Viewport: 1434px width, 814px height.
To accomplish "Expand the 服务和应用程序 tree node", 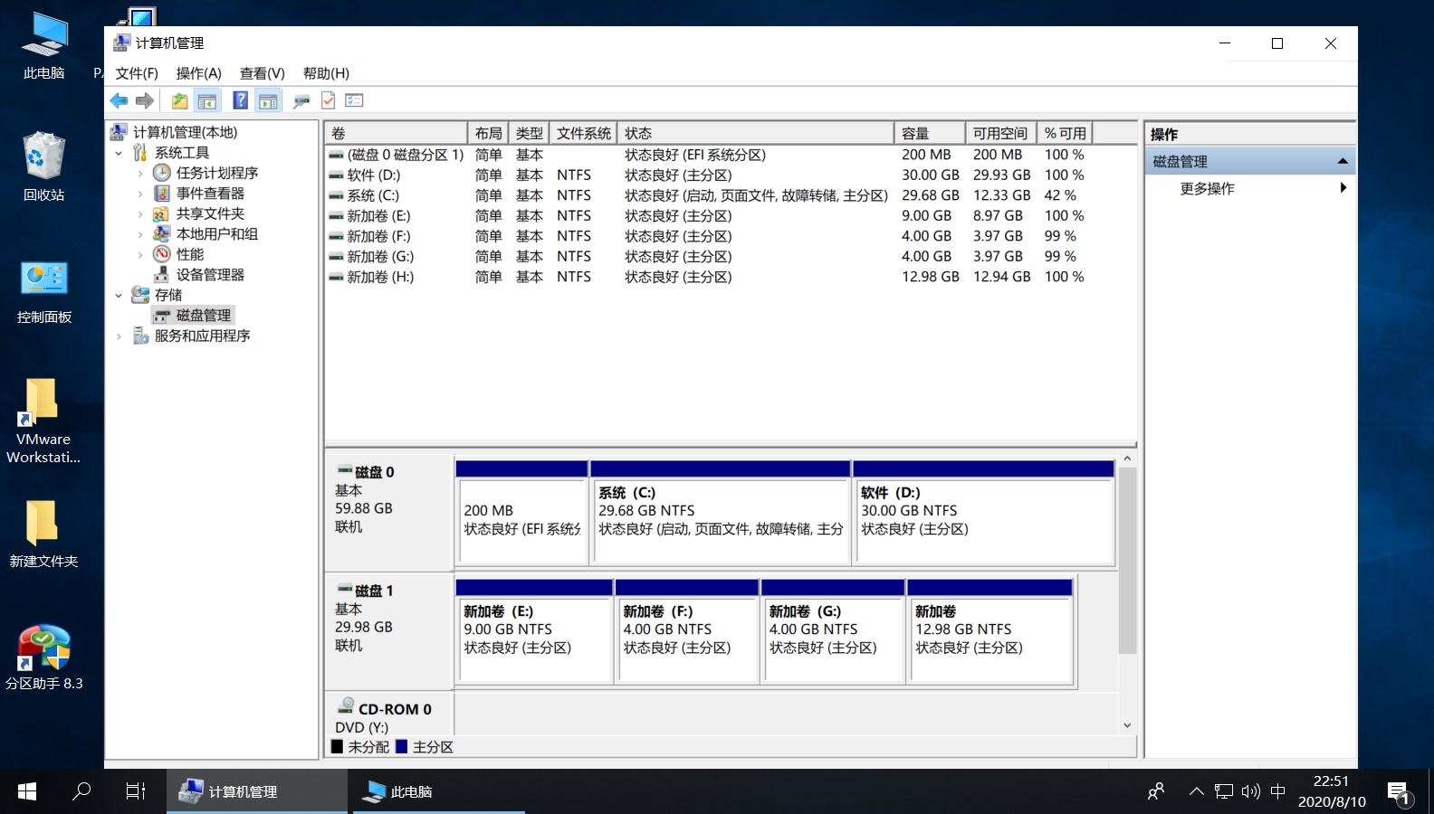I will tap(119, 336).
